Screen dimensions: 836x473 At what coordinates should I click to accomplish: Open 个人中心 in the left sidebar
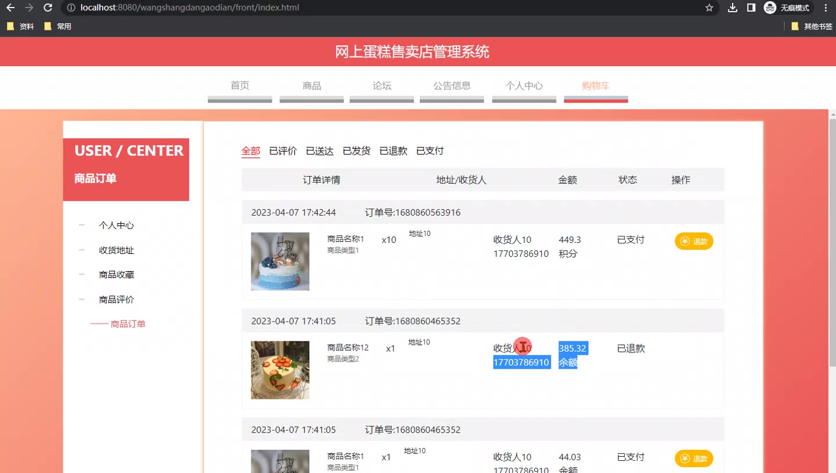[116, 225]
